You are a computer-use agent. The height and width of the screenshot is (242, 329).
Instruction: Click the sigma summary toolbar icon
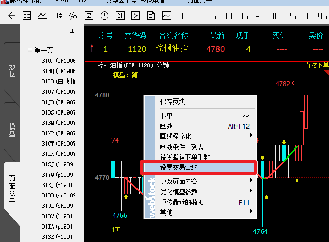pyautogui.click(x=89, y=16)
